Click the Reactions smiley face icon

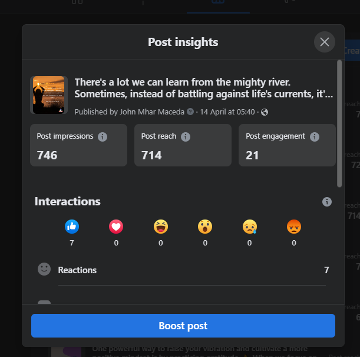[x=44, y=269]
